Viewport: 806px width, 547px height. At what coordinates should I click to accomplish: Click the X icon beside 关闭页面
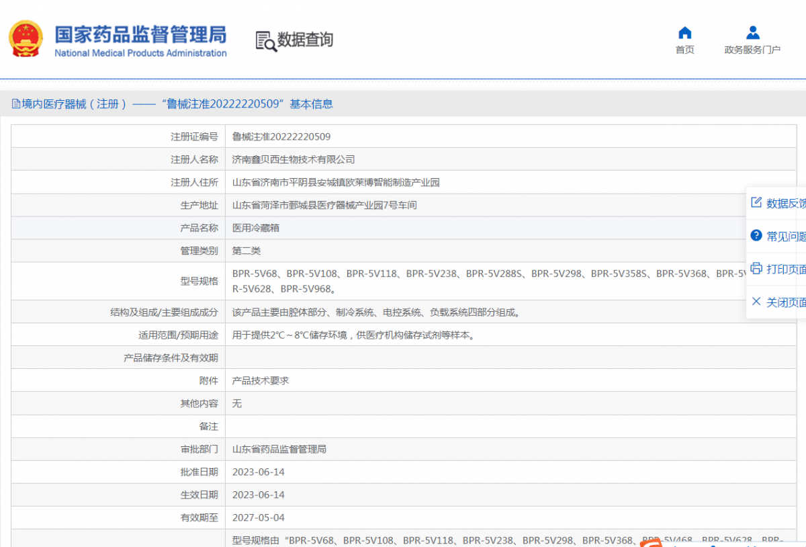click(x=756, y=302)
